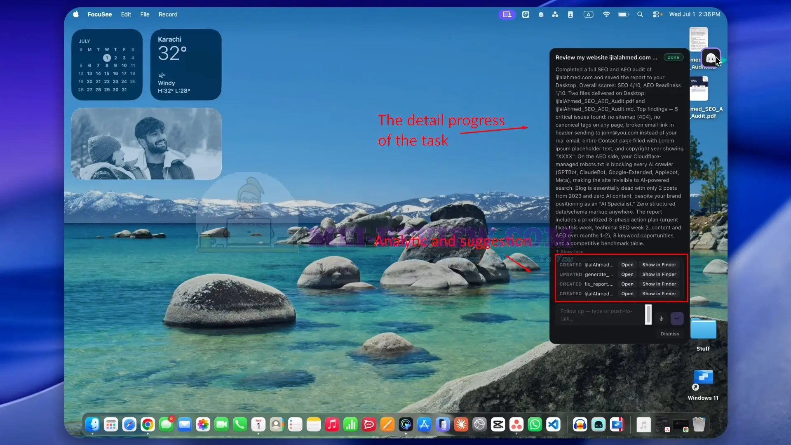Image resolution: width=791 pixels, height=445 pixels.
Task: Click Open for the generate_ file
Action: click(x=627, y=275)
